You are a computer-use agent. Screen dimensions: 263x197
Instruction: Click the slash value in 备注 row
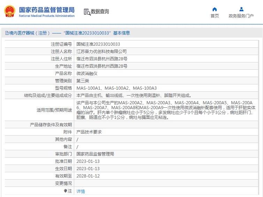coord(77,147)
